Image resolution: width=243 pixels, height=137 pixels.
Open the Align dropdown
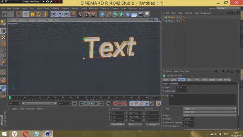click(x=210, y=115)
